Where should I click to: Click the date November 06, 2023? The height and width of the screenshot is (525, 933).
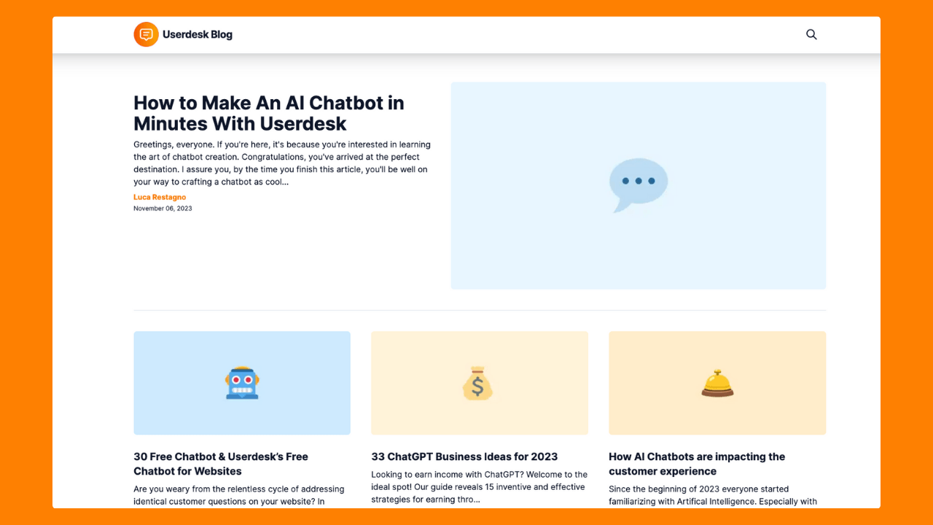point(163,209)
